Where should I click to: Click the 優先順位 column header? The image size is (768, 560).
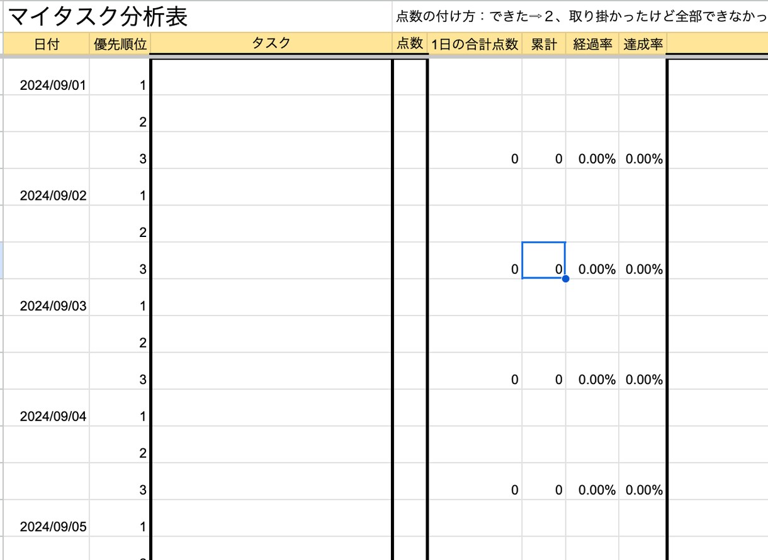coord(120,44)
